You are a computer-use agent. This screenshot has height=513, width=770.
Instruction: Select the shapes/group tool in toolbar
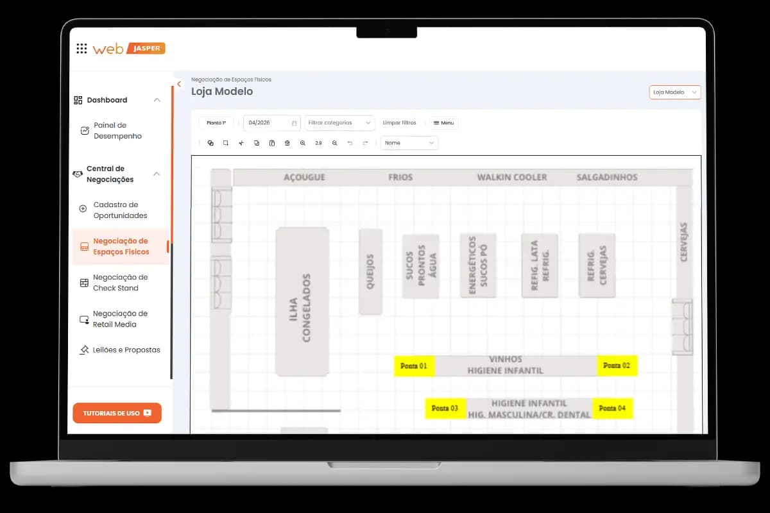coord(210,143)
